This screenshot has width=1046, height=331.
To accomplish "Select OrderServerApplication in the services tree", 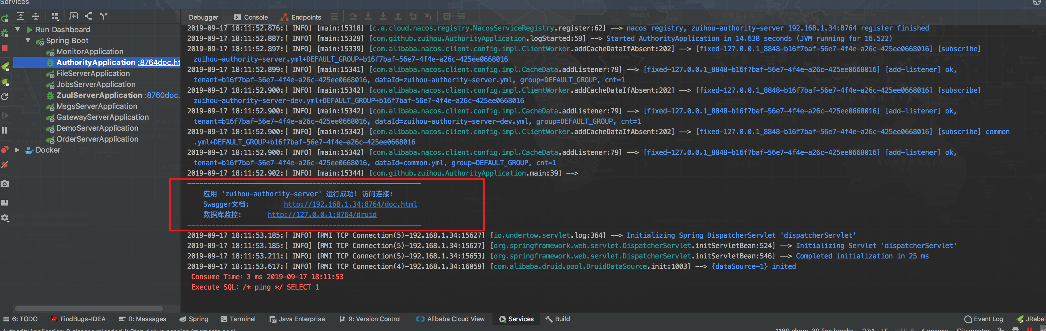I will (97, 139).
